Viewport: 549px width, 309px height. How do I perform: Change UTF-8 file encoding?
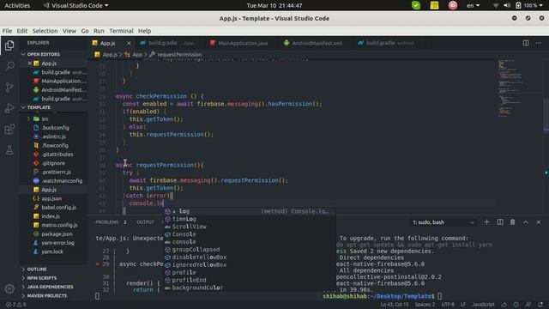[448, 305]
